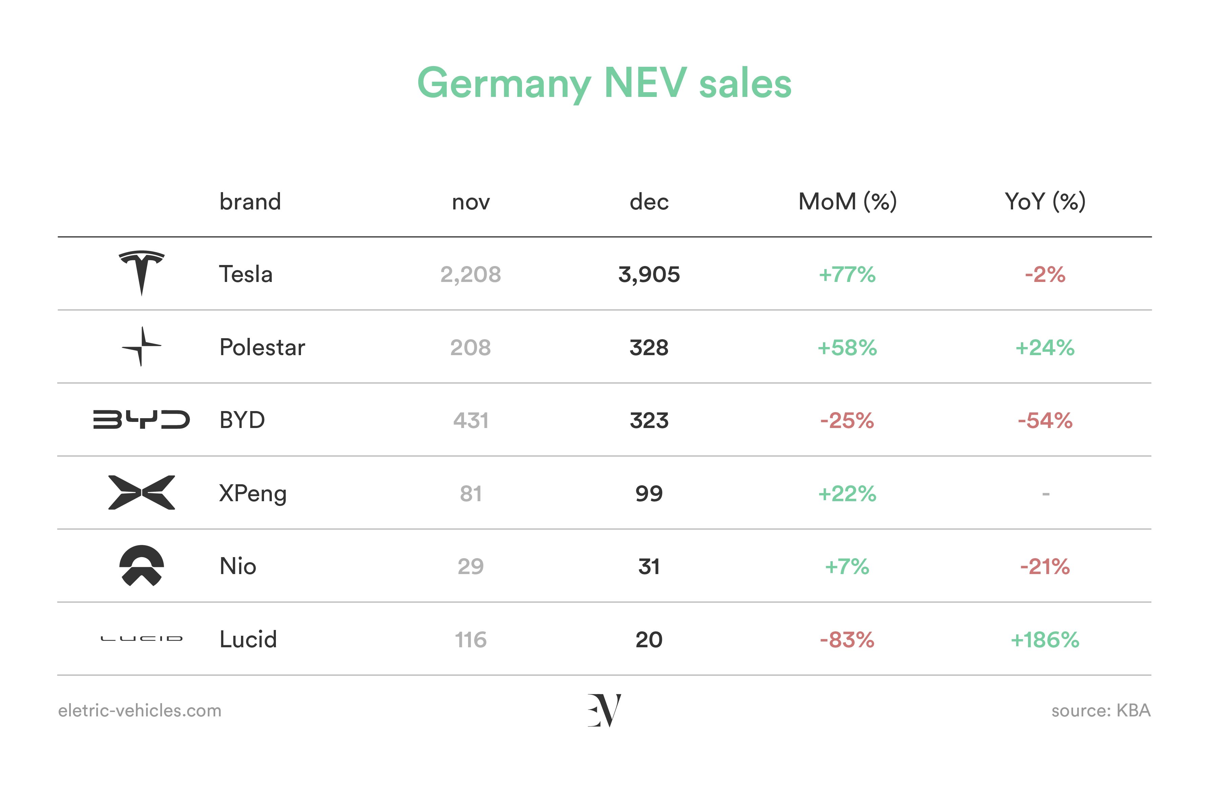The height and width of the screenshot is (794, 1209).
Task: Click the source: KBA label
Action: tap(1101, 710)
